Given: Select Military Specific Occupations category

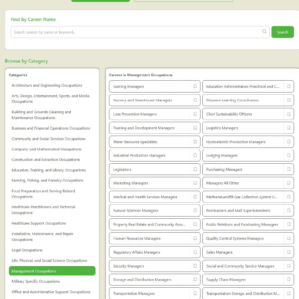Looking at the screenshot, I should [36, 282].
